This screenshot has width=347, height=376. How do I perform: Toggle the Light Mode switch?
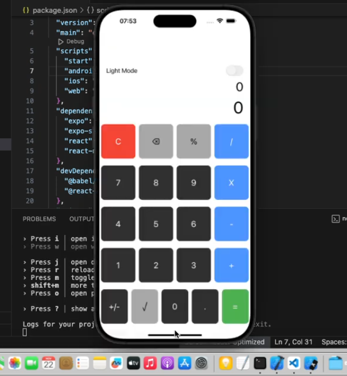(235, 71)
